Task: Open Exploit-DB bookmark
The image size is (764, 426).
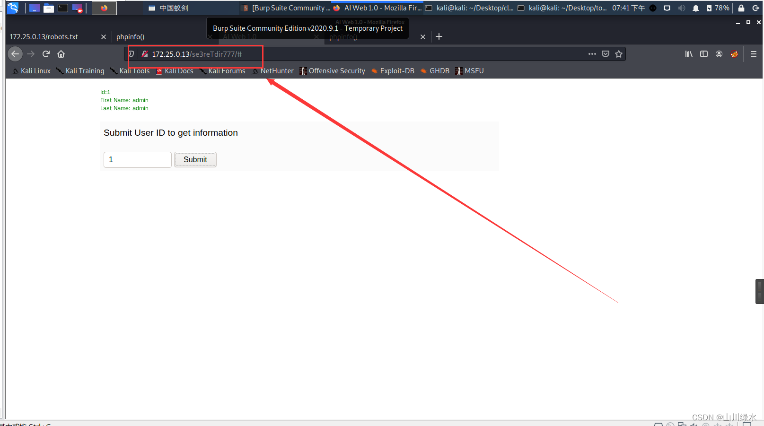Action: [x=393, y=71]
